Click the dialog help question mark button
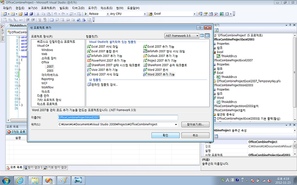 tap(200, 28)
